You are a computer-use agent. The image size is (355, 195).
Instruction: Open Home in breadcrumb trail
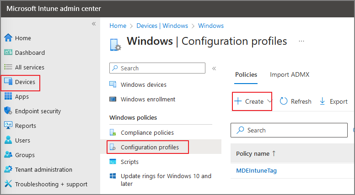coord(118,26)
